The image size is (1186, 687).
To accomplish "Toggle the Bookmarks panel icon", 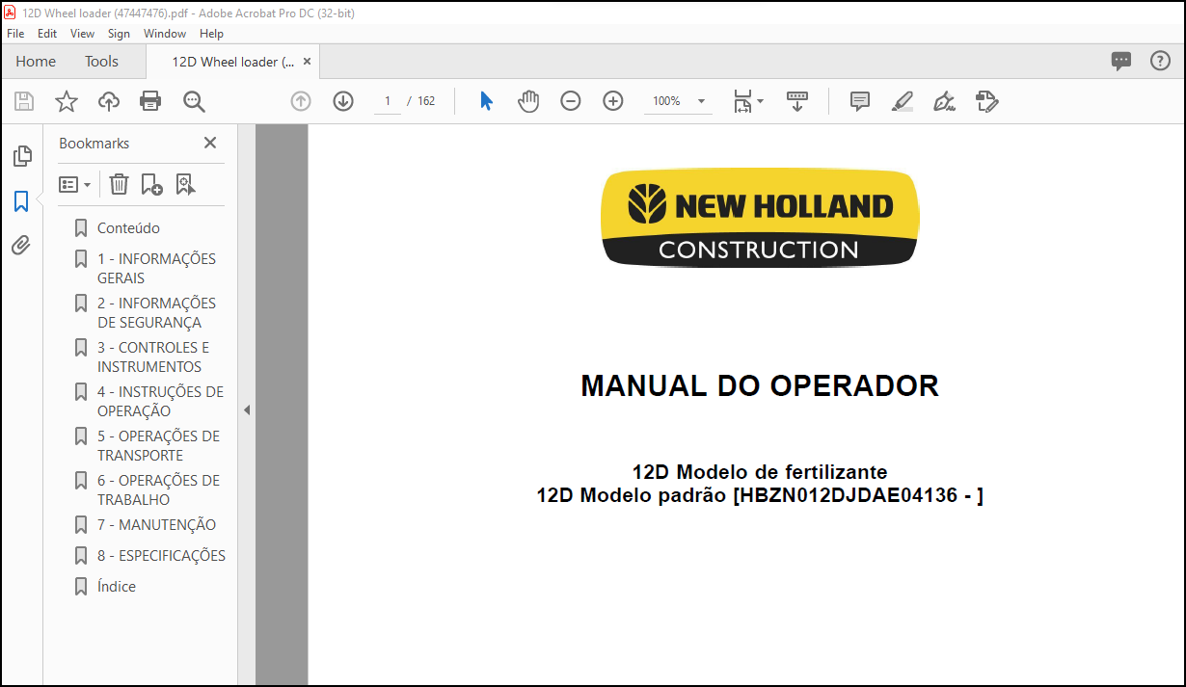I will [x=21, y=201].
